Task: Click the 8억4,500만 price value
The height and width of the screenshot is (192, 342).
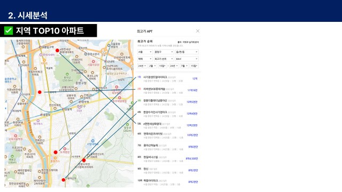Action: point(192,159)
